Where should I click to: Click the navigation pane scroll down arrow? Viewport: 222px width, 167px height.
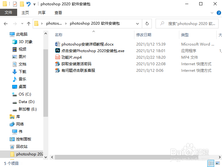click(x=46, y=157)
